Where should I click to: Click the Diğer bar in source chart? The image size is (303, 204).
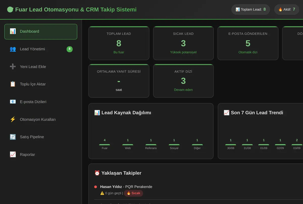[x=197, y=145]
